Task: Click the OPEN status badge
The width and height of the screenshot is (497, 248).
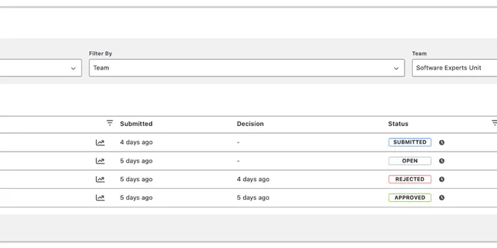Action: tap(410, 161)
